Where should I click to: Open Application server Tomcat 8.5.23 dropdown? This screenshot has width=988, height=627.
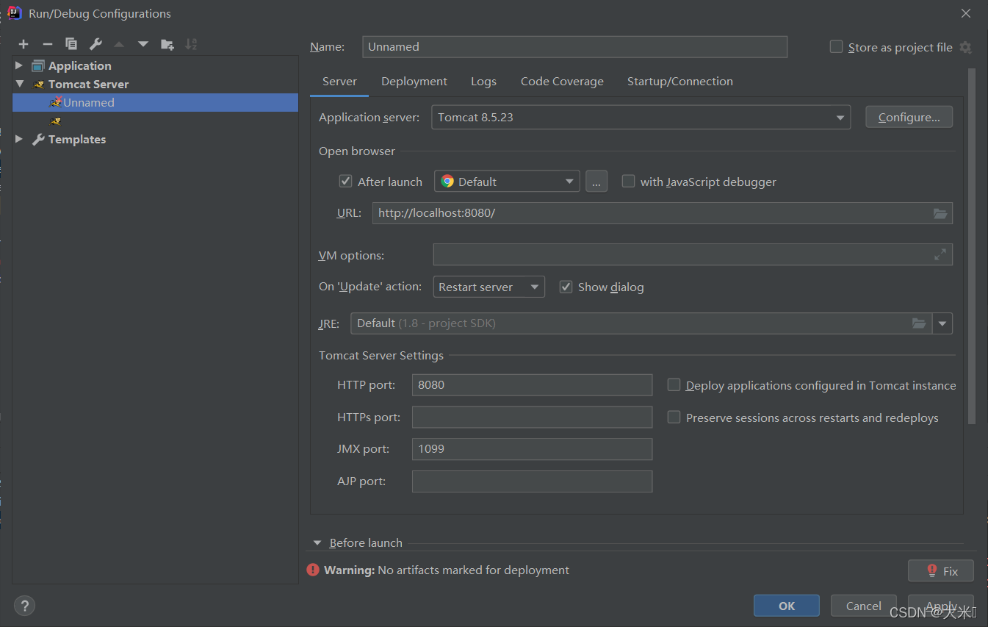(641, 118)
